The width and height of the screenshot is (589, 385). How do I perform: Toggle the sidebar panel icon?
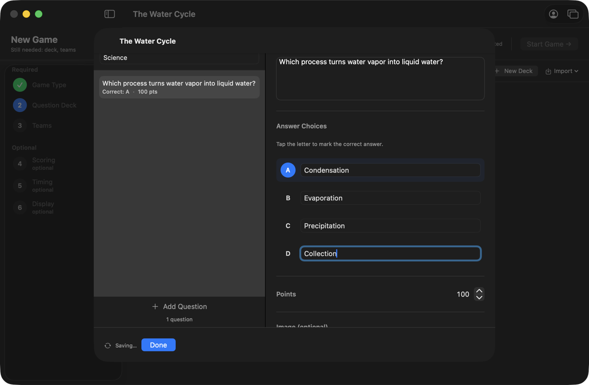110,14
